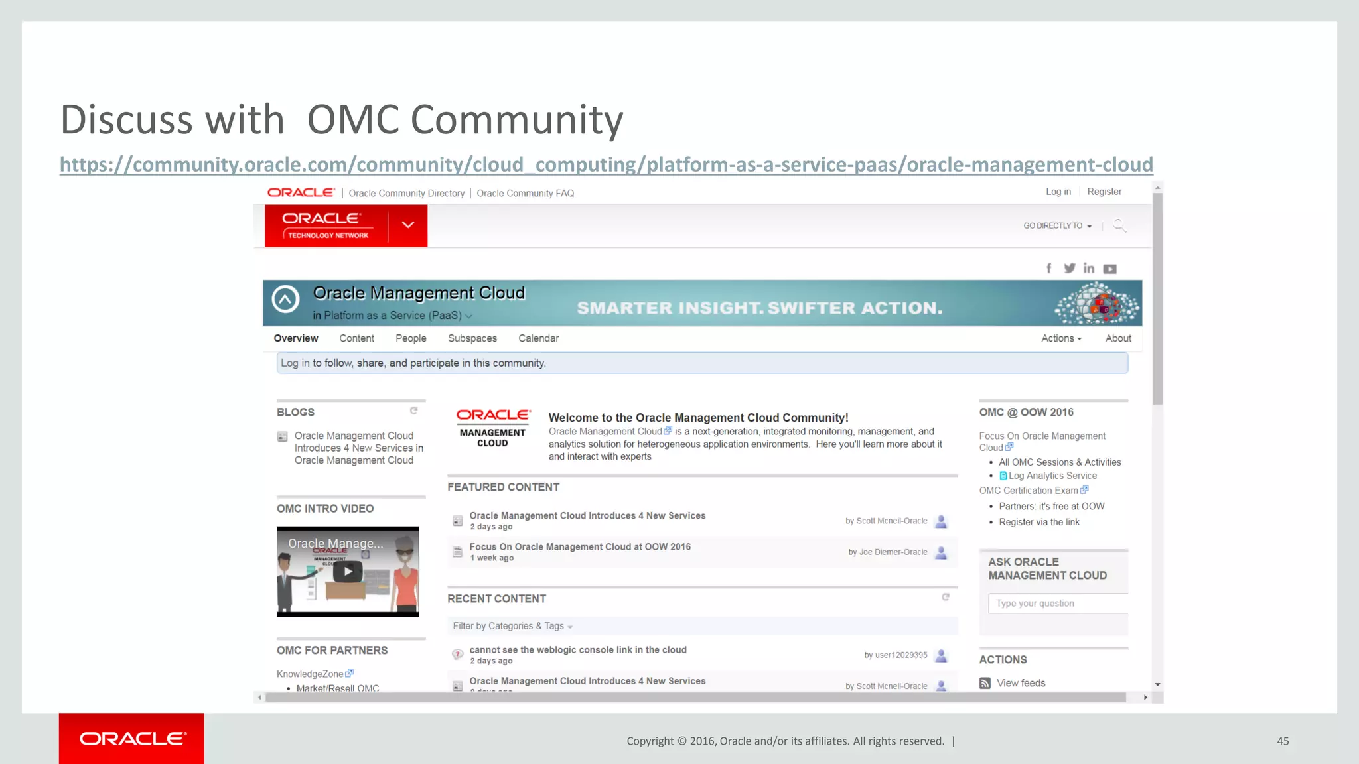Click the scroll up arrow
1359x764 pixels.
[1157, 188]
